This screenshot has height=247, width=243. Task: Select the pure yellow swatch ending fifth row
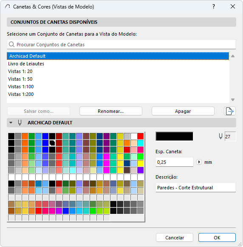[x=141, y=163]
